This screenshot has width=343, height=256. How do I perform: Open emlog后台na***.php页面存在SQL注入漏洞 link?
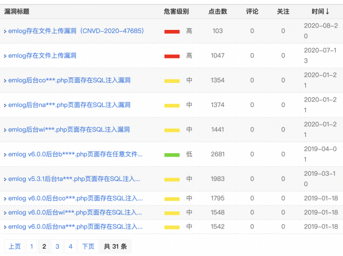70,105
